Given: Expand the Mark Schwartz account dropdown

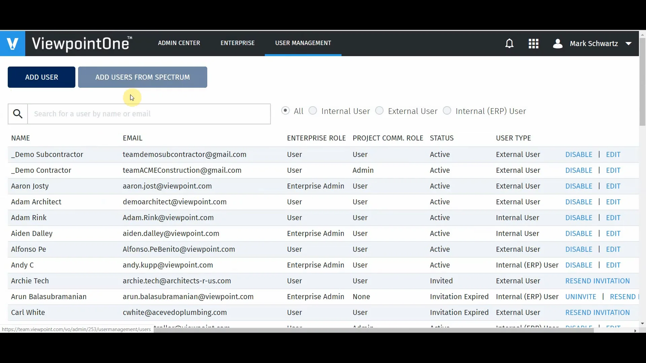Looking at the screenshot, I should tap(628, 43).
